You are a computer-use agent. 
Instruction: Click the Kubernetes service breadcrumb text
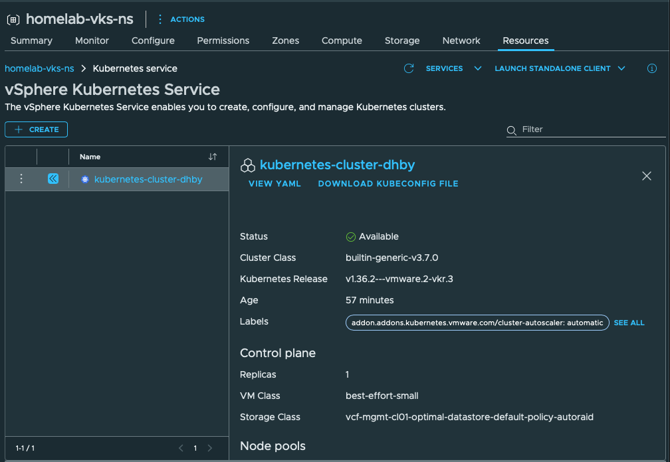coord(135,68)
